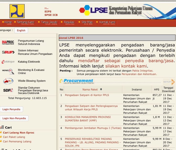Open the SIPS link
Image resolution: width=176 pixels, height=150 pixels.
click(48, 12)
